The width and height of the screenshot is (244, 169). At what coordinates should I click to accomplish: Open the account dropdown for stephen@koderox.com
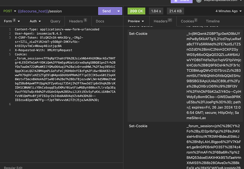223,1
